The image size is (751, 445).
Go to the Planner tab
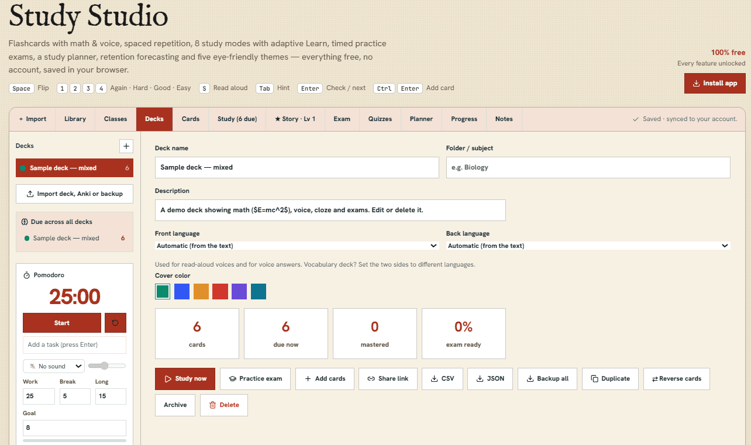tap(421, 119)
